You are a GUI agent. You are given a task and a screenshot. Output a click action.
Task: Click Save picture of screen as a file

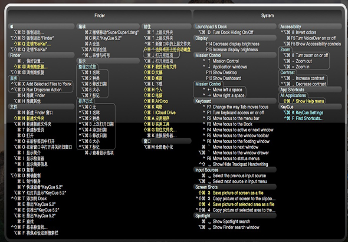click(231, 193)
